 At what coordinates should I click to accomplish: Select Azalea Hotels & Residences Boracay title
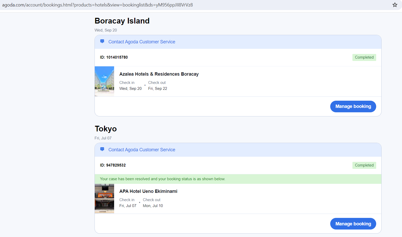click(159, 74)
